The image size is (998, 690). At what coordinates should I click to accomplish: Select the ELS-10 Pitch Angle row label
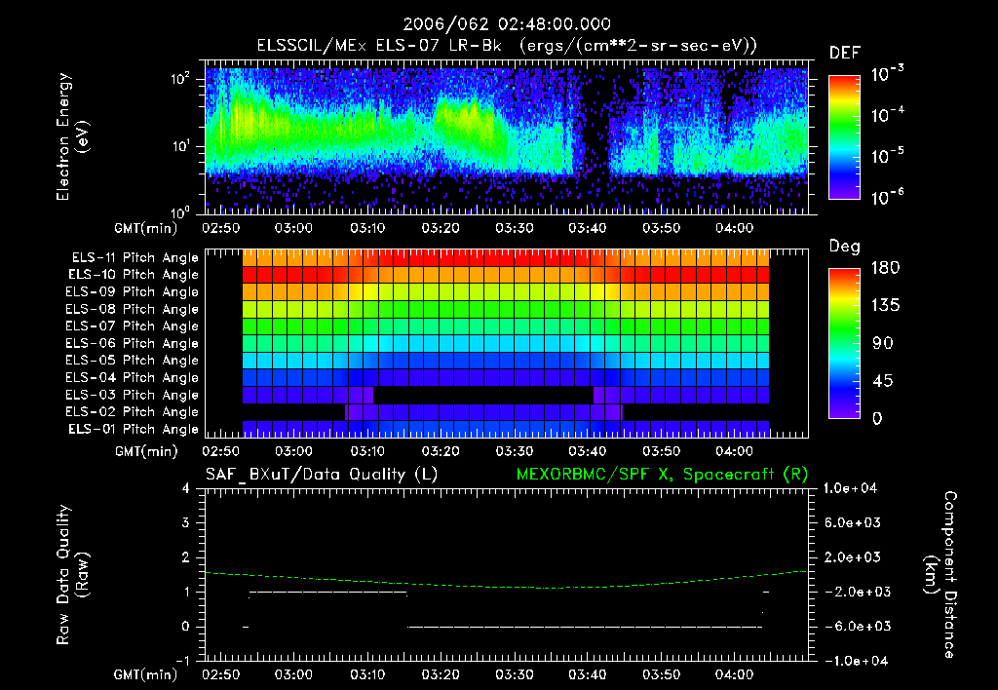click(x=134, y=275)
